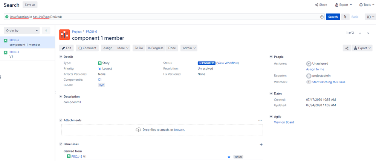Click the green valid-query check icon

pos(7,17)
